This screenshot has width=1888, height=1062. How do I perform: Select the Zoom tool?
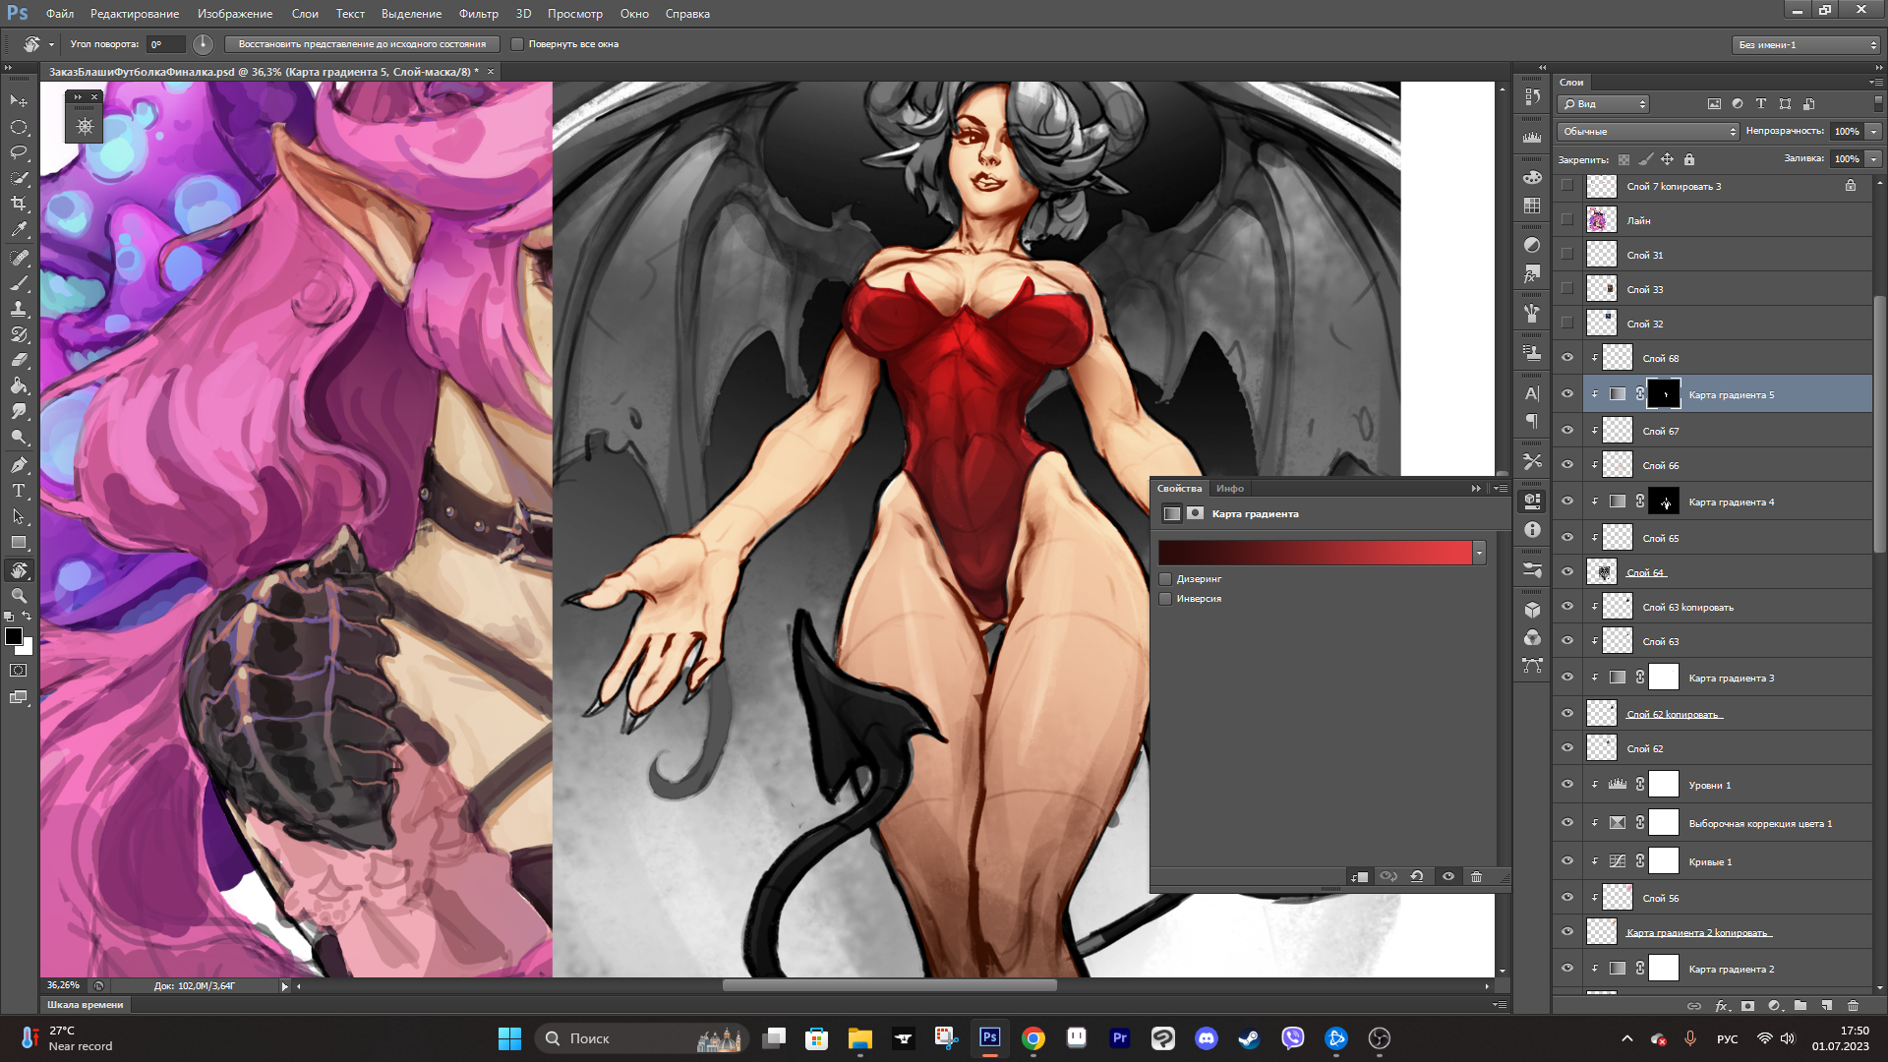[19, 596]
